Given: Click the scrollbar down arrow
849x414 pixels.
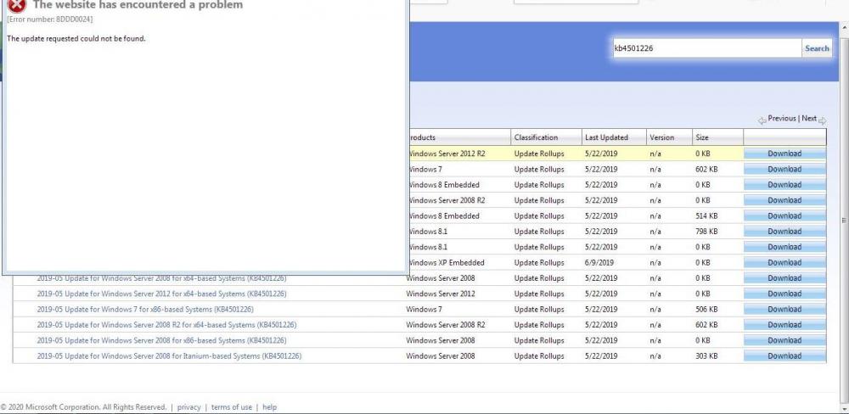Looking at the screenshot, I should coord(843,408).
